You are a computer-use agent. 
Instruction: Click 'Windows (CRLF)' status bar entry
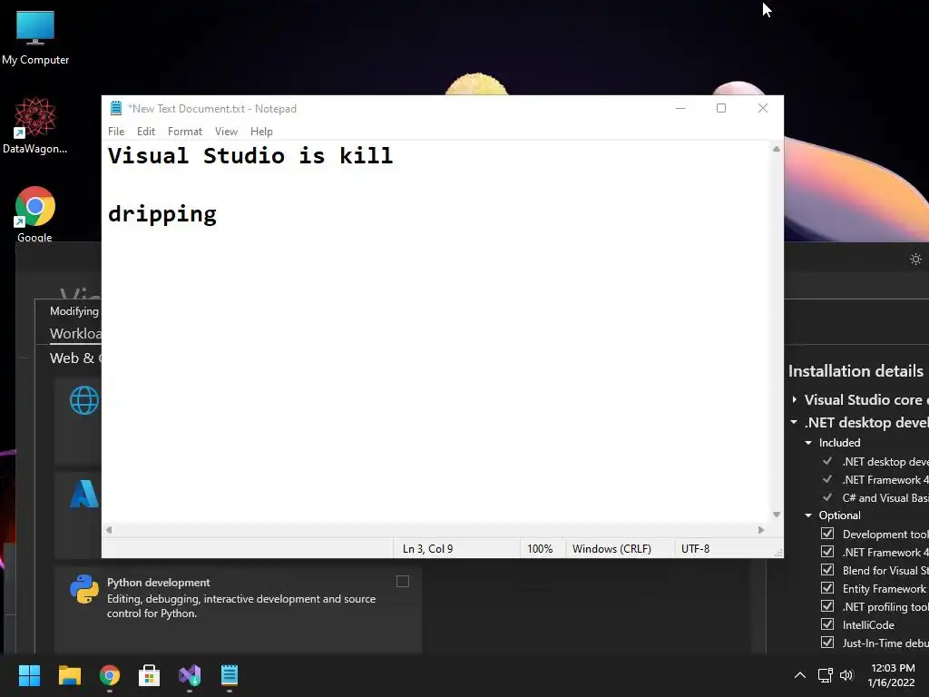611,549
